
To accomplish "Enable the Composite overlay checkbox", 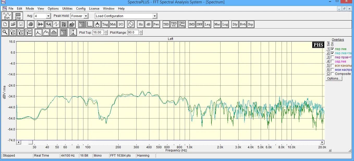I will [332, 74].
